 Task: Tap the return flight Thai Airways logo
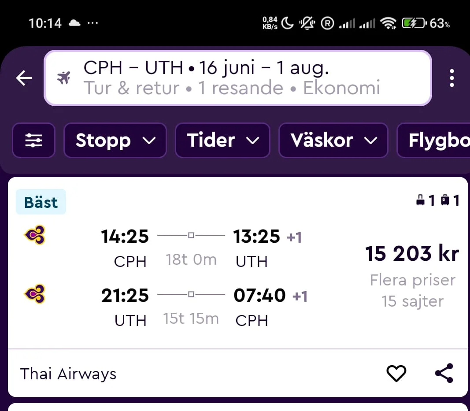coord(34,294)
